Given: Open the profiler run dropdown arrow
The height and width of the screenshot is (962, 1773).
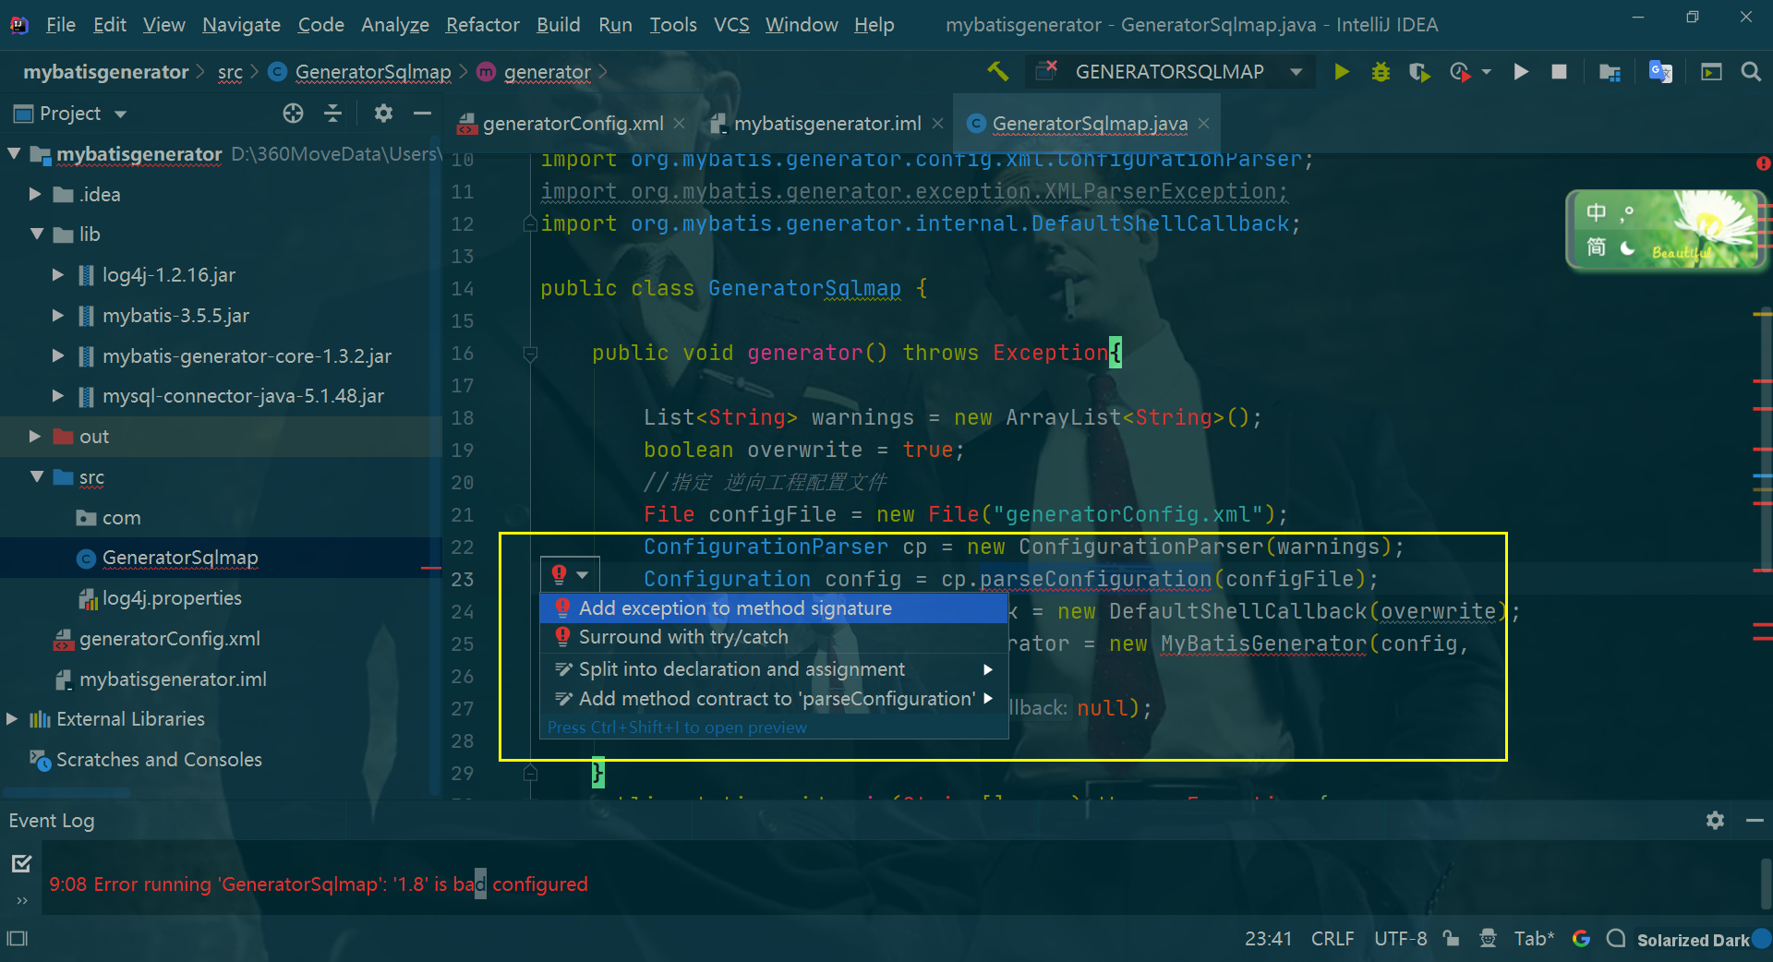Looking at the screenshot, I should pos(1486,71).
